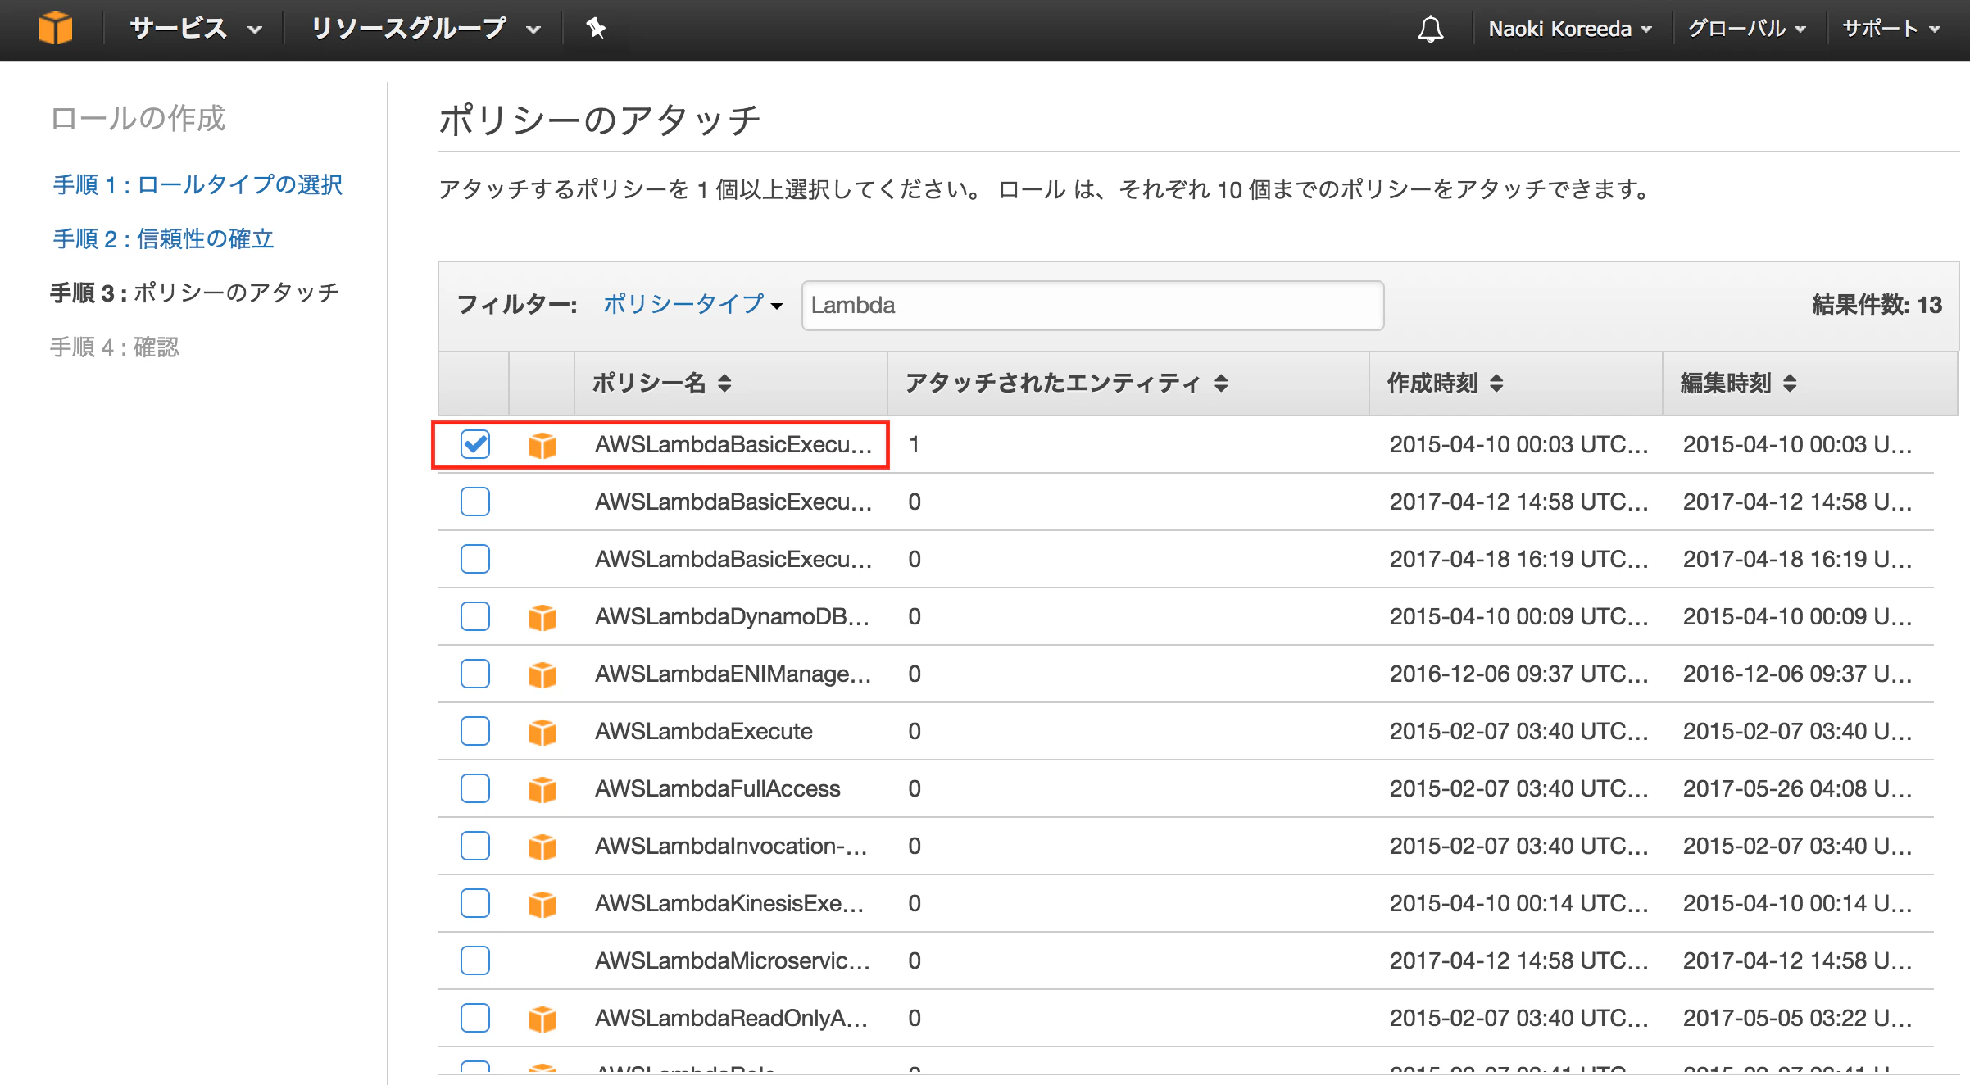
Task: Sort by creation time column
Action: (1496, 383)
